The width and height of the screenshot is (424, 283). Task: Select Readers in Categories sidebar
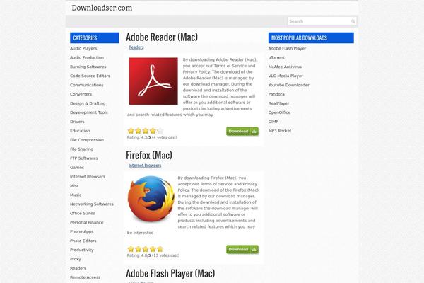pyautogui.click(x=78, y=268)
